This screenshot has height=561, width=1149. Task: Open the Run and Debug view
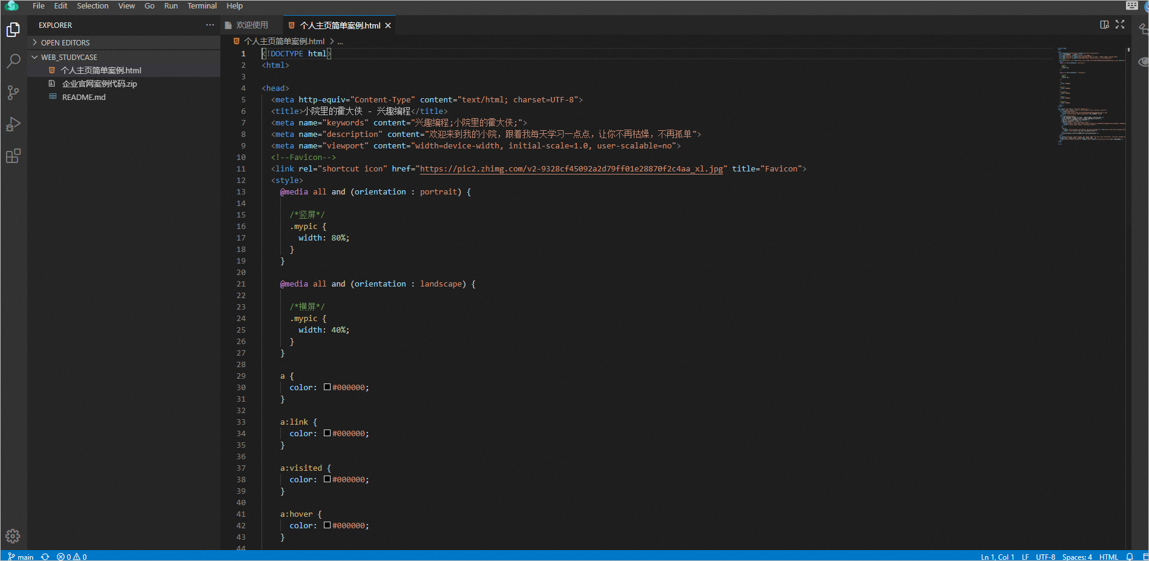13,124
